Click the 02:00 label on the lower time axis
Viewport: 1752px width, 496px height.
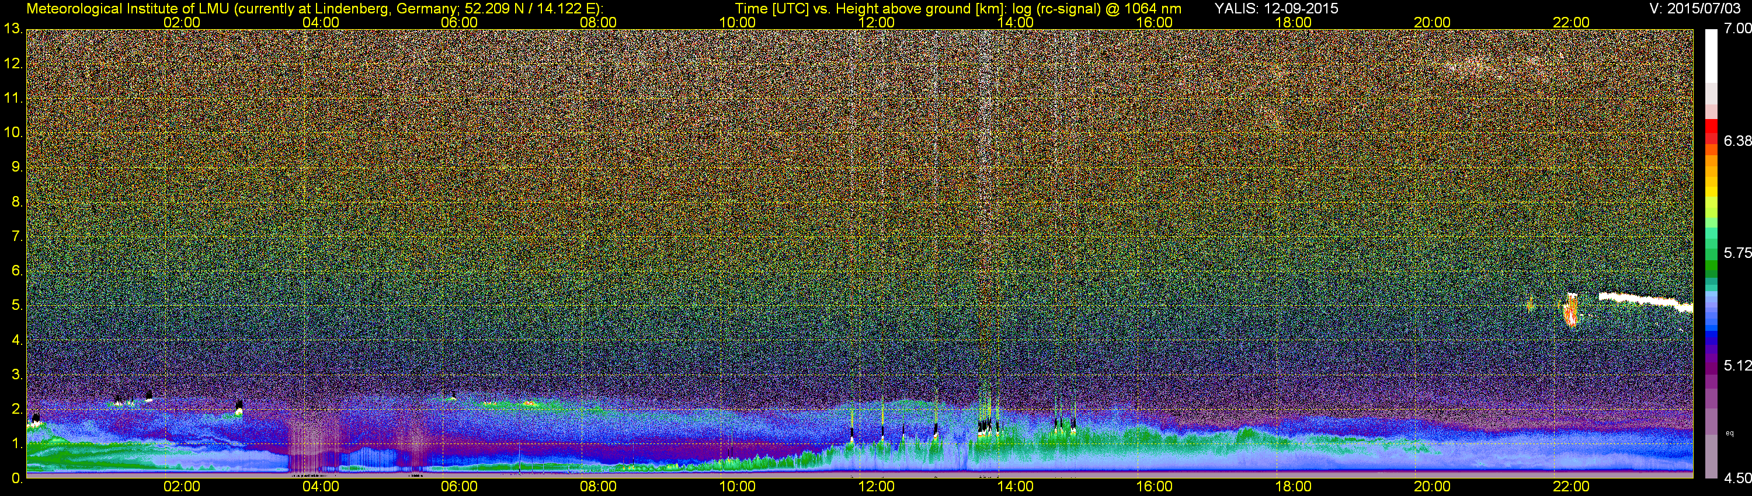[182, 487]
